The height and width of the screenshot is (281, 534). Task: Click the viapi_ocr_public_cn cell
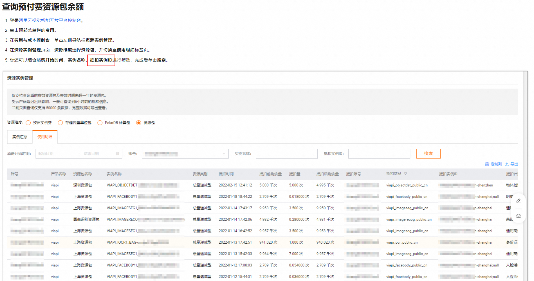tap(402, 242)
